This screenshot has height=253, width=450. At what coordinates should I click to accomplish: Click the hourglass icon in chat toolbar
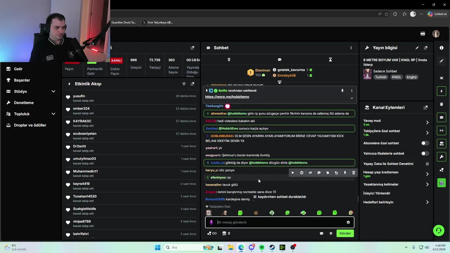[x=330, y=60]
